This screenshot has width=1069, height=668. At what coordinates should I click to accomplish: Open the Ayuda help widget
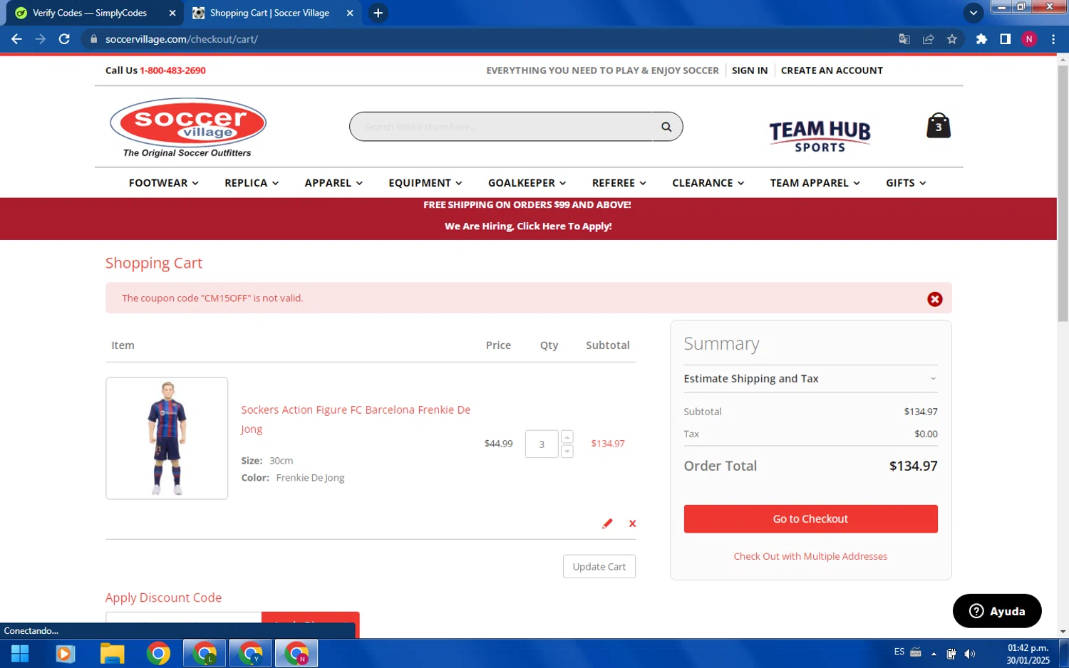(x=997, y=611)
